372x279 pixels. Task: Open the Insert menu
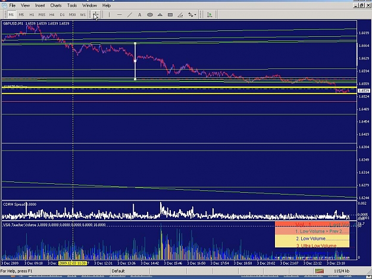point(40,5)
